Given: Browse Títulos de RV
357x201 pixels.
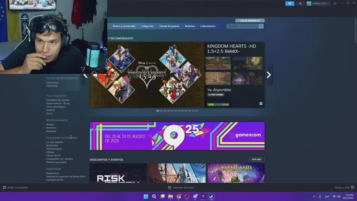Looking at the screenshot, I should click(53, 155).
